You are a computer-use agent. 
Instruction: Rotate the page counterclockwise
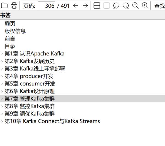(x=116, y=6)
